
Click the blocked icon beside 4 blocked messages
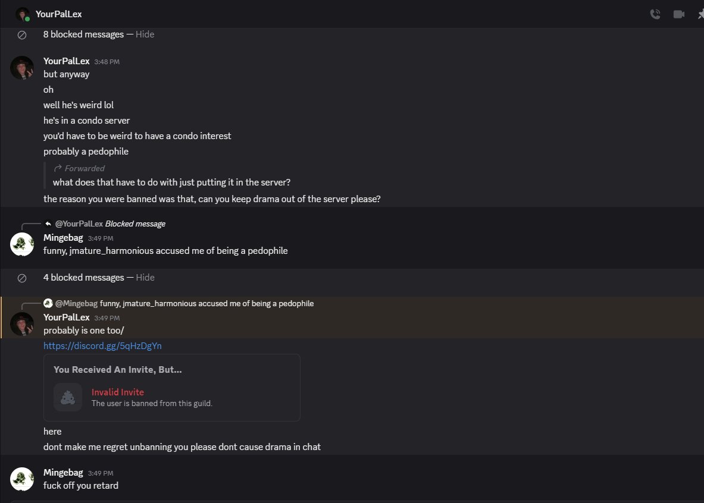click(21, 278)
